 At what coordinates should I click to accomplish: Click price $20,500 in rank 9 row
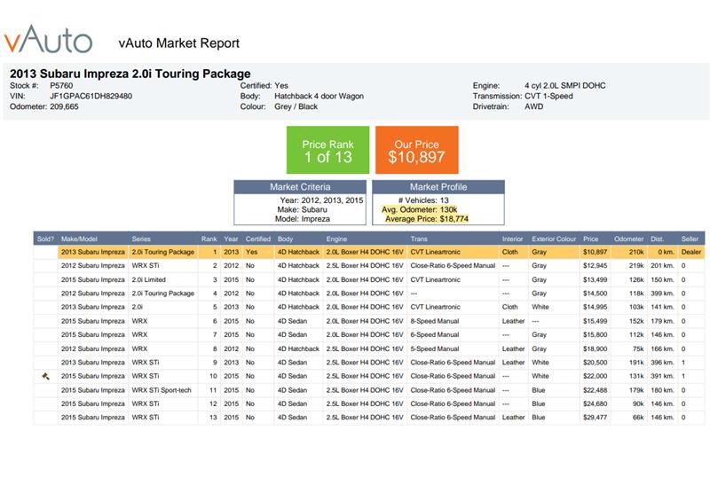[595, 363]
